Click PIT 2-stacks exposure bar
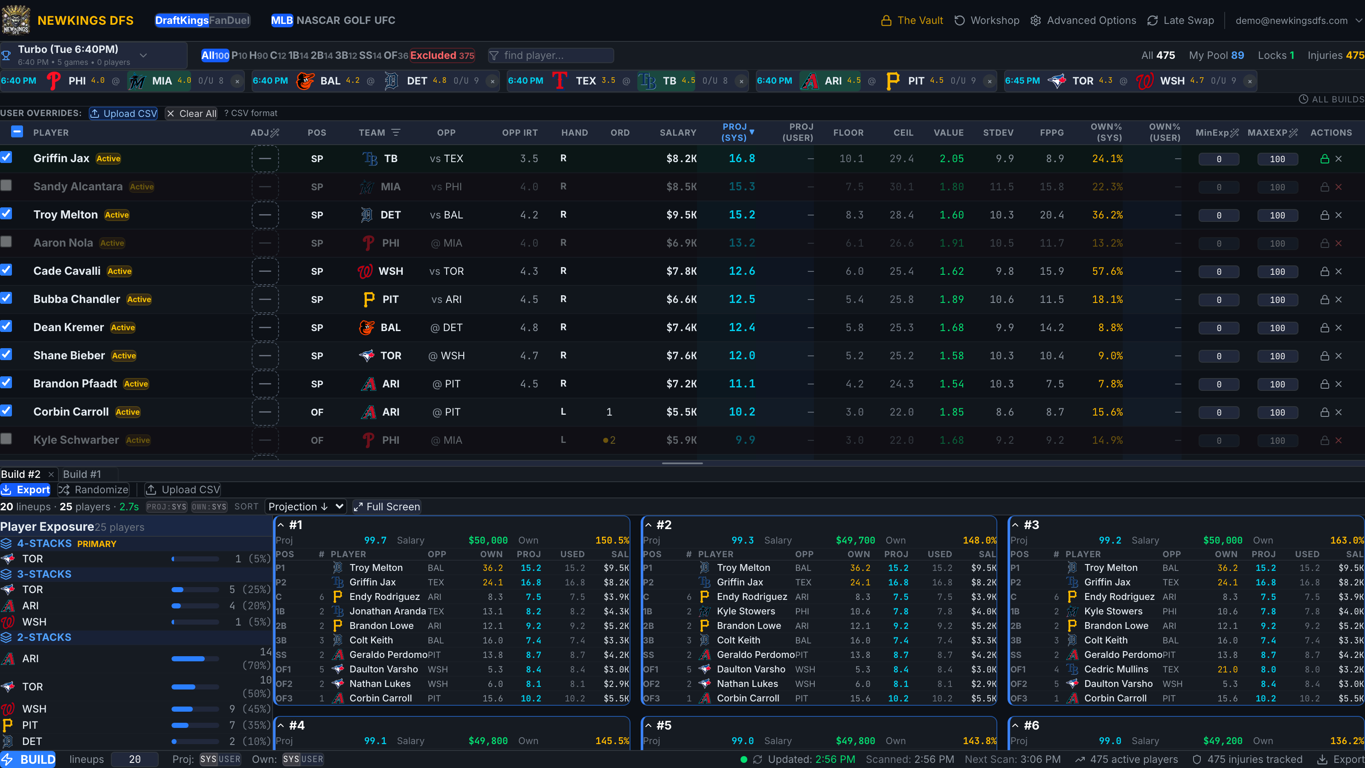The width and height of the screenshot is (1365, 768). click(195, 726)
